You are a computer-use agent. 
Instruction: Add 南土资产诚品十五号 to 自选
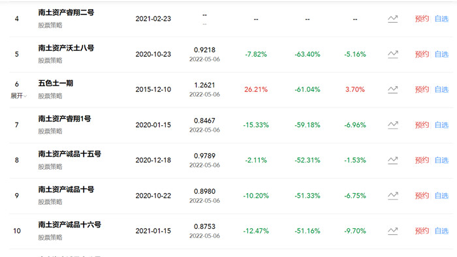(x=441, y=160)
